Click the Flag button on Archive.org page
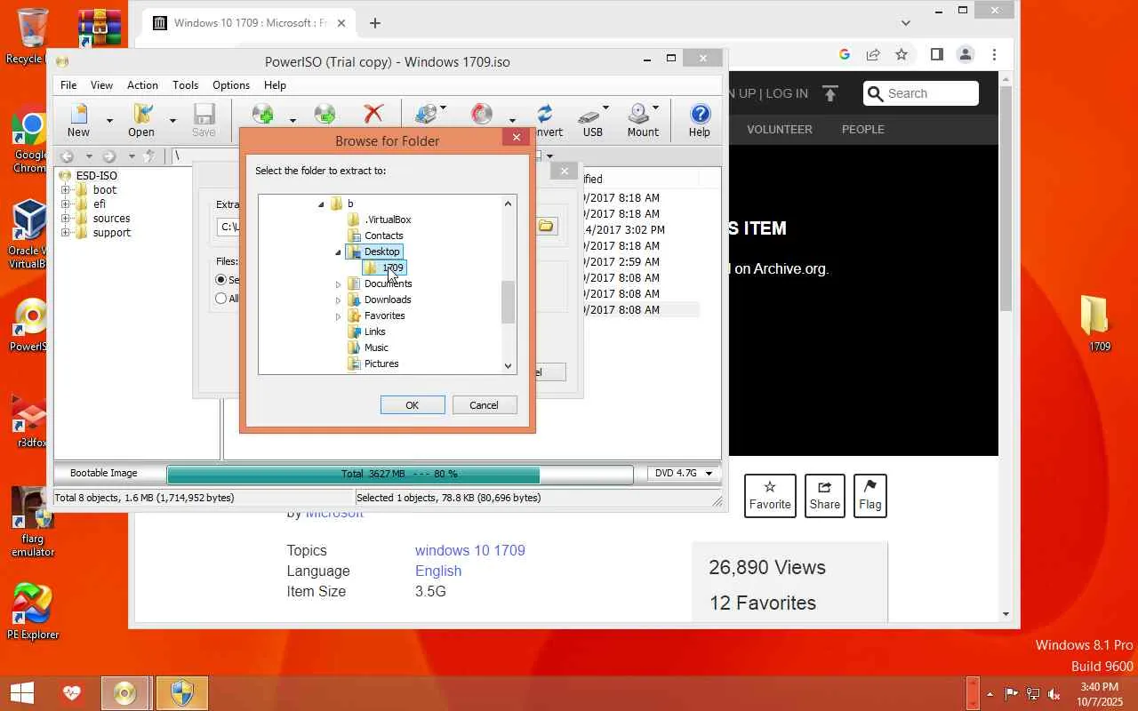 870,496
